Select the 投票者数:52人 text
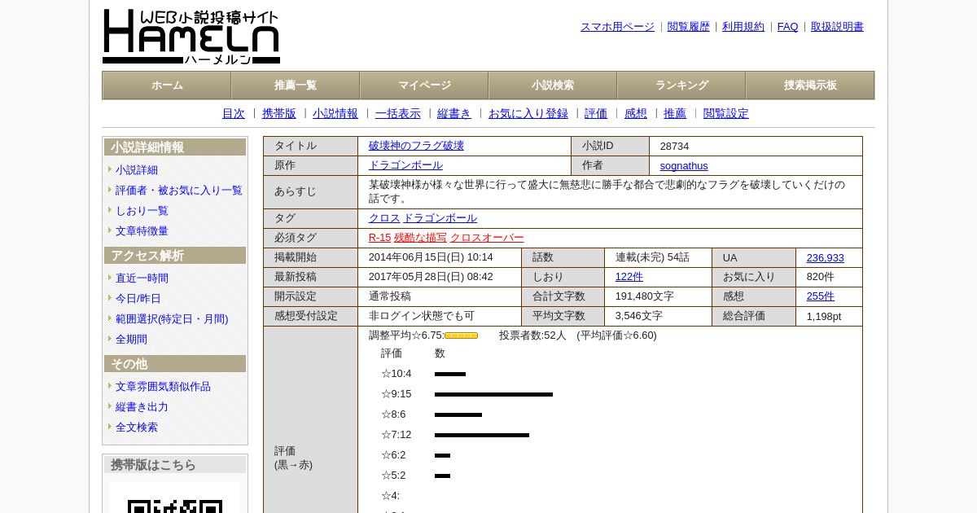This screenshot has width=977, height=513. pos(532,335)
